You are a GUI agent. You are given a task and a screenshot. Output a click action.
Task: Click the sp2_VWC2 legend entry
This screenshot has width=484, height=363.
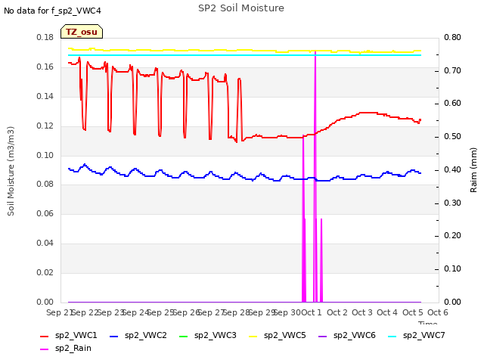pyautogui.click(x=138, y=335)
